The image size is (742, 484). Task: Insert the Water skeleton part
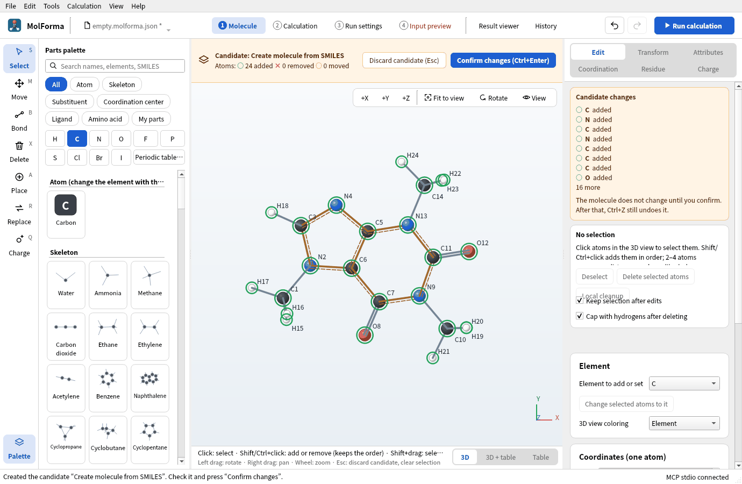pyautogui.click(x=66, y=285)
